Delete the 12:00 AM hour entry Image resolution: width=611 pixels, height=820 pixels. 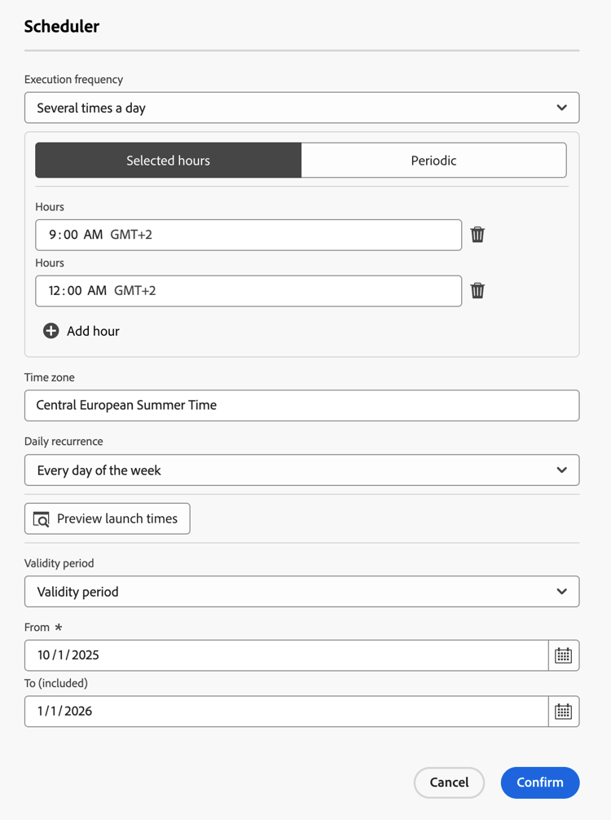coord(477,291)
